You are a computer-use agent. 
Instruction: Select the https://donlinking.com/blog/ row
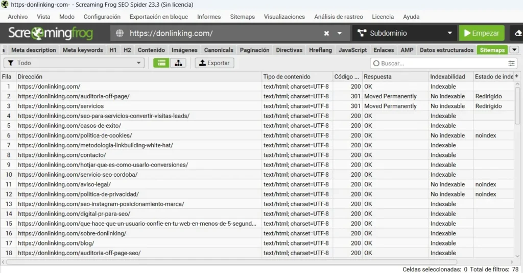click(257, 243)
